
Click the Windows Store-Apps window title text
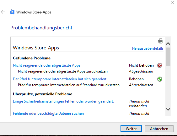(x=34, y=12)
